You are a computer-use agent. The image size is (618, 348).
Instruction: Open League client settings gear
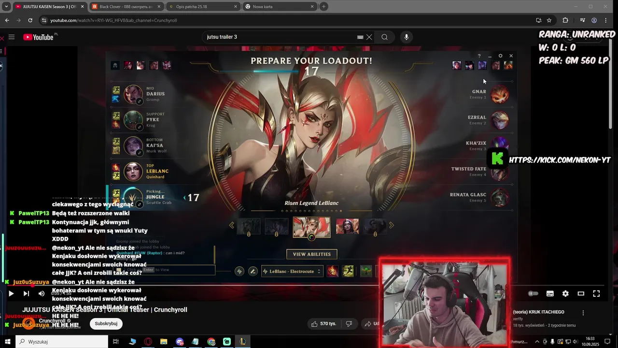pyautogui.click(x=500, y=56)
